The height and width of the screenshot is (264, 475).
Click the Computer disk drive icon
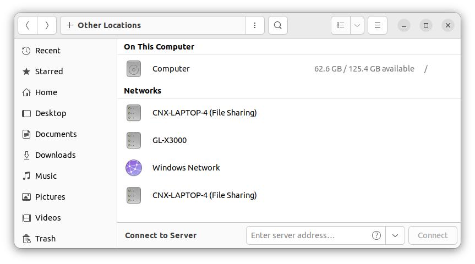[x=134, y=69]
